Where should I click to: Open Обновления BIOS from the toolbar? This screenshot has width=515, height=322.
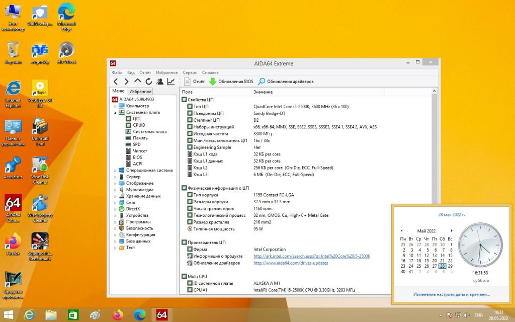tap(231, 82)
